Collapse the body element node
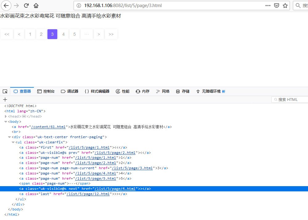The image size is (308, 220). coord(6,122)
